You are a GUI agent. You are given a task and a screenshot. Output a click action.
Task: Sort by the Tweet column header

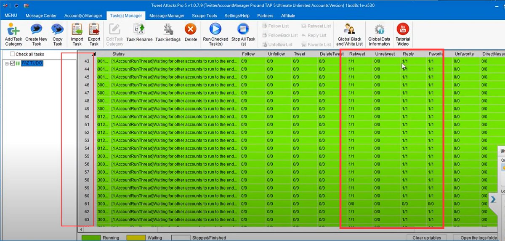click(304, 54)
